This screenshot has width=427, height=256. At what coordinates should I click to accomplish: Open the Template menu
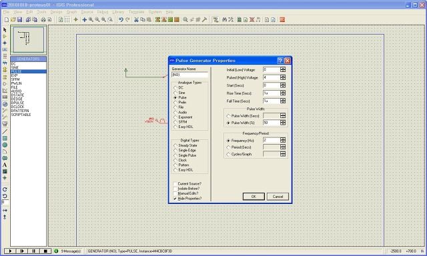[136, 12]
